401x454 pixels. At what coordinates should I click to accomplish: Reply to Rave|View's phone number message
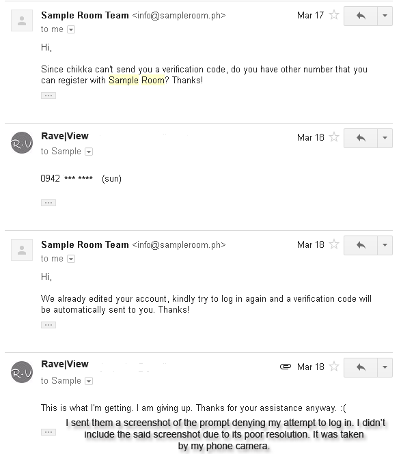coord(361,138)
